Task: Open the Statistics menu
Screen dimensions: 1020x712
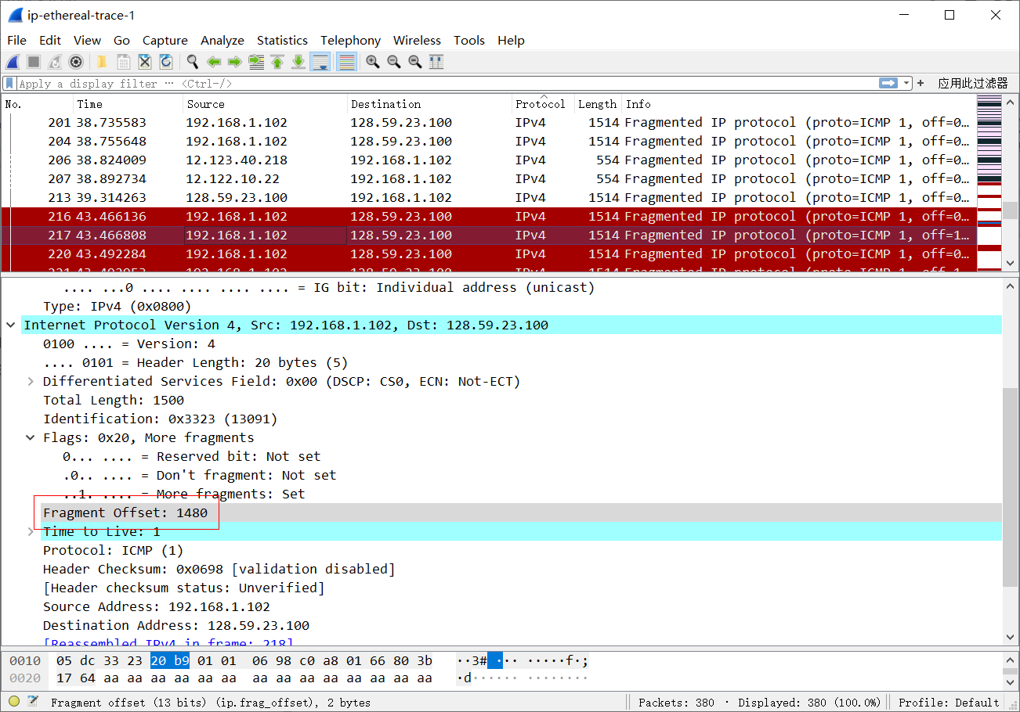Action: point(282,40)
